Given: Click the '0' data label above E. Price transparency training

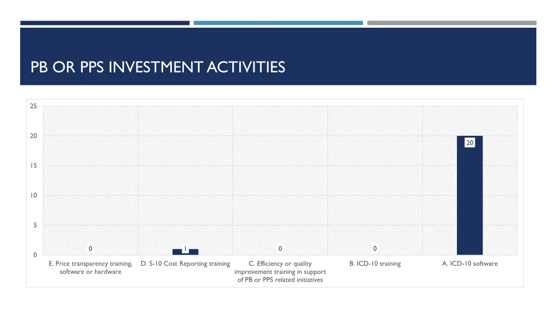Looking at the screenshot, I should point(91,249).
